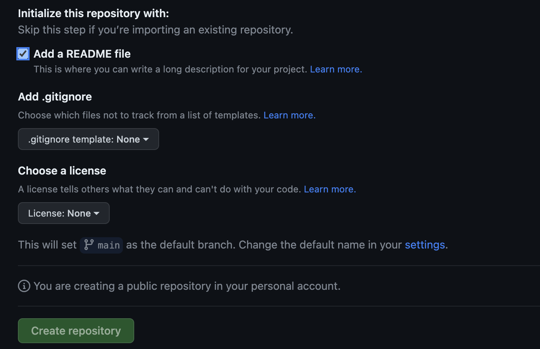Click 'Skip this step' helper text
540x349 pixels.
pyautogui.click(x=155, y=30)
